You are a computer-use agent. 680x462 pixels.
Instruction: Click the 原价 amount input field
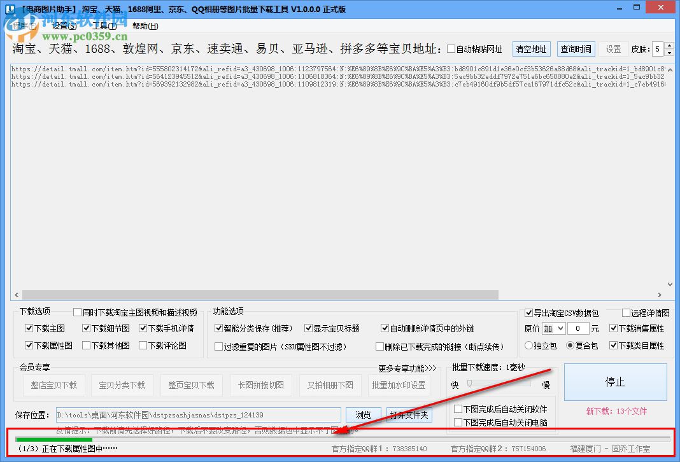(577, 328)
